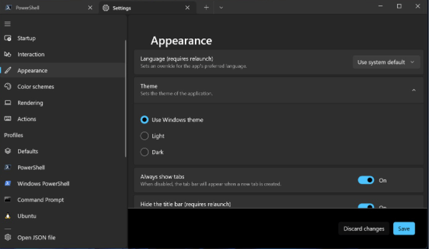This screenshot has width=430, height=249.
Task: Open the Language 'Use system default' dropdown
Action: [386, 62]
